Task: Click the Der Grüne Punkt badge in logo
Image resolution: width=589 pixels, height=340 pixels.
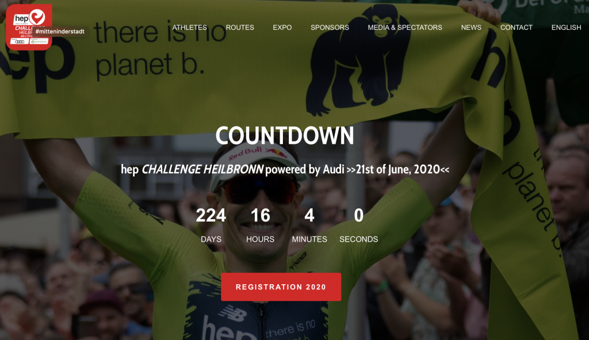Action: click(x=39, y=41)
